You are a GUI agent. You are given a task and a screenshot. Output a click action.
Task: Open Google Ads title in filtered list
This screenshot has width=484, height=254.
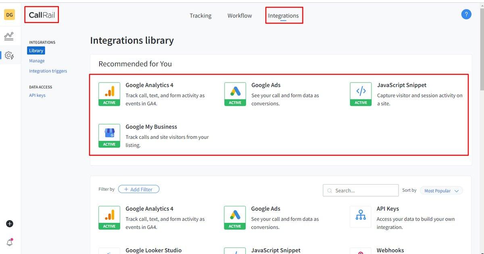pyautogui.click(x=266, y=209)
